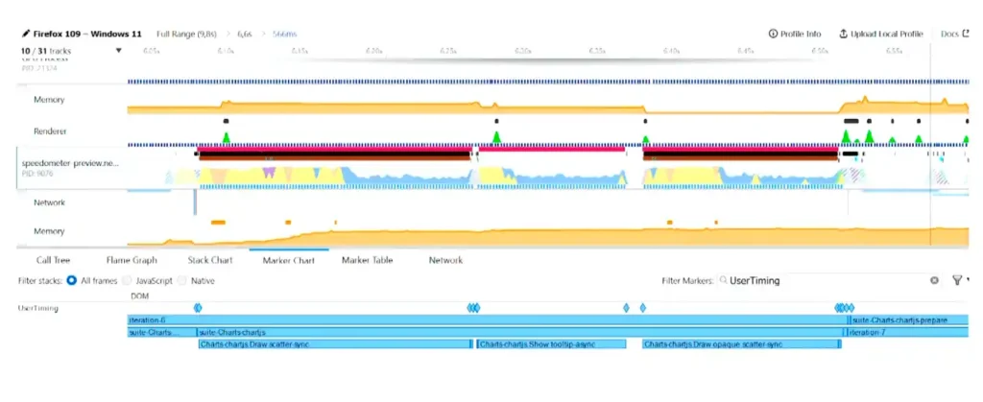This screenshot has width=983, height=402.
Task: Switch to the Stack Chart tab
Action: (x=210, y=260)
